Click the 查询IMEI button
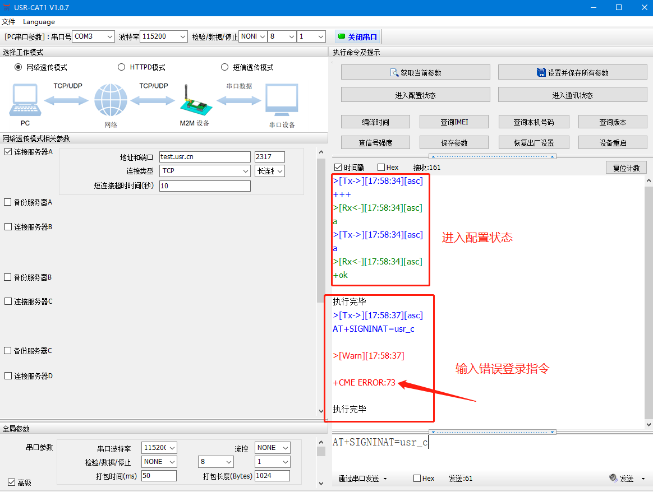 (454, 122)
